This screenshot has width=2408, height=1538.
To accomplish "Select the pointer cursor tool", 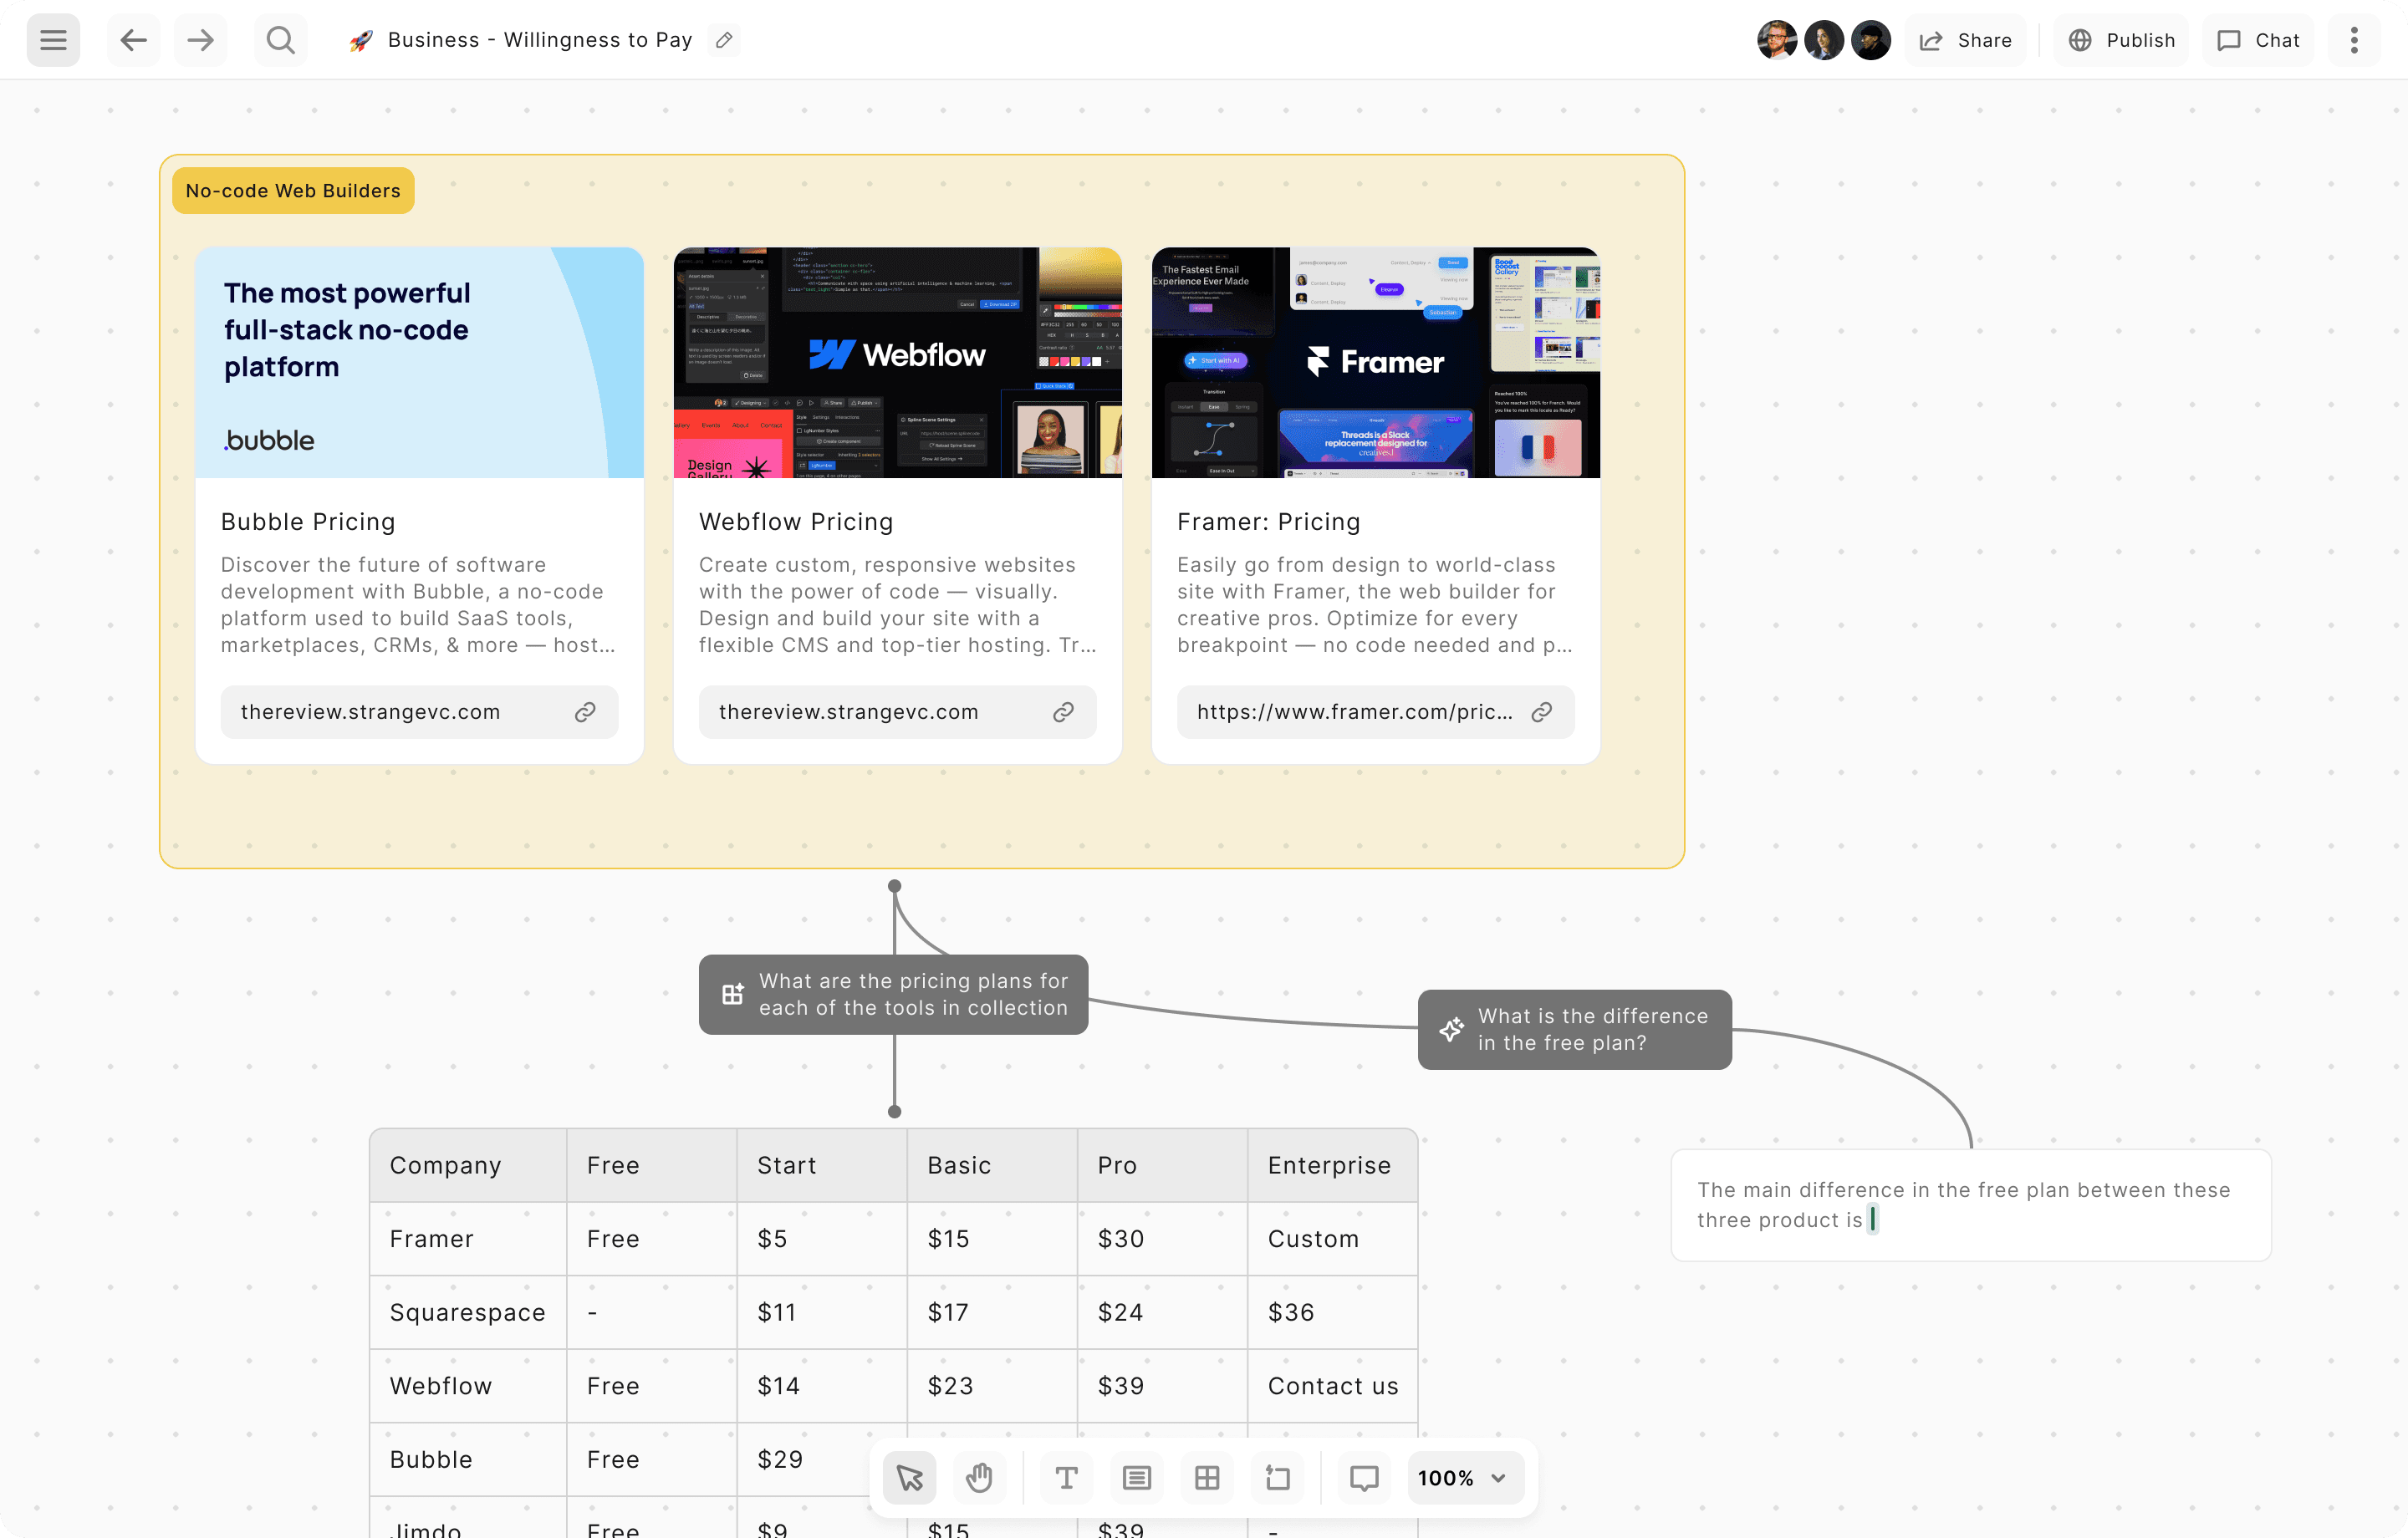I will (909, 1477).
